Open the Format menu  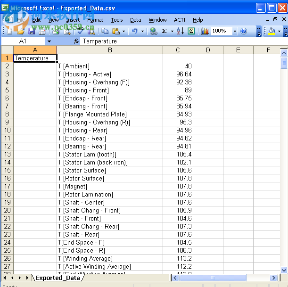tap(95, 20)
